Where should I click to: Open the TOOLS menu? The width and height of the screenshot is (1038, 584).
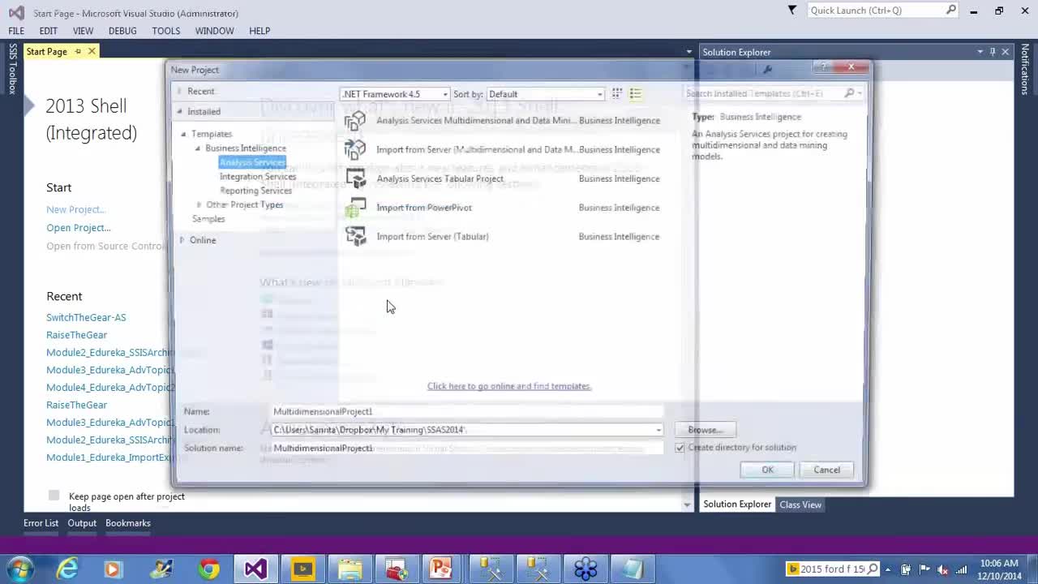165,31
